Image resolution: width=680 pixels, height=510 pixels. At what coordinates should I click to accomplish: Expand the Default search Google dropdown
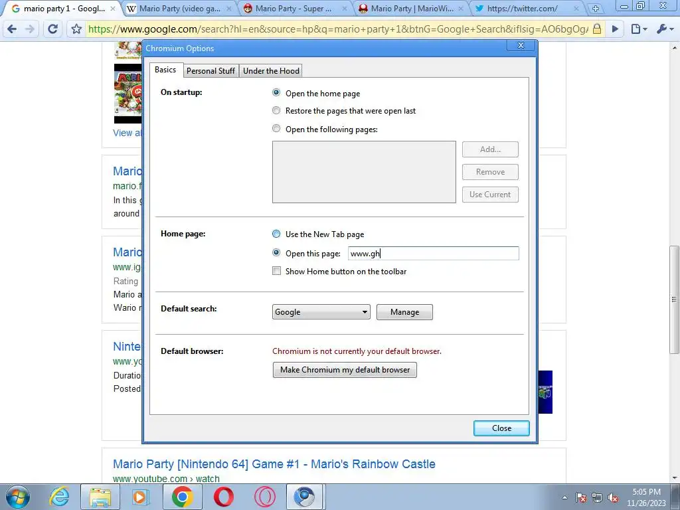(x=321, y=312)
